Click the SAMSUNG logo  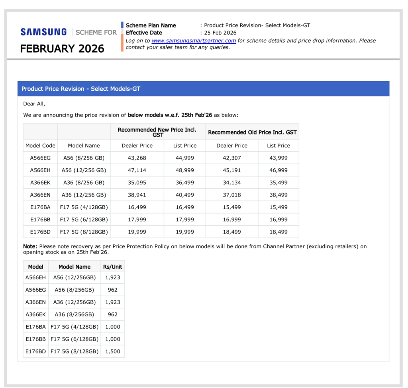(43, 31)
